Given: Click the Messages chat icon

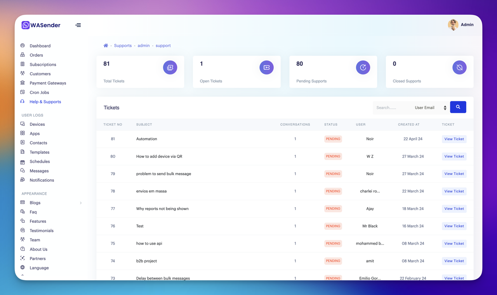Looking at the screenshot, I should pos(23,170).
